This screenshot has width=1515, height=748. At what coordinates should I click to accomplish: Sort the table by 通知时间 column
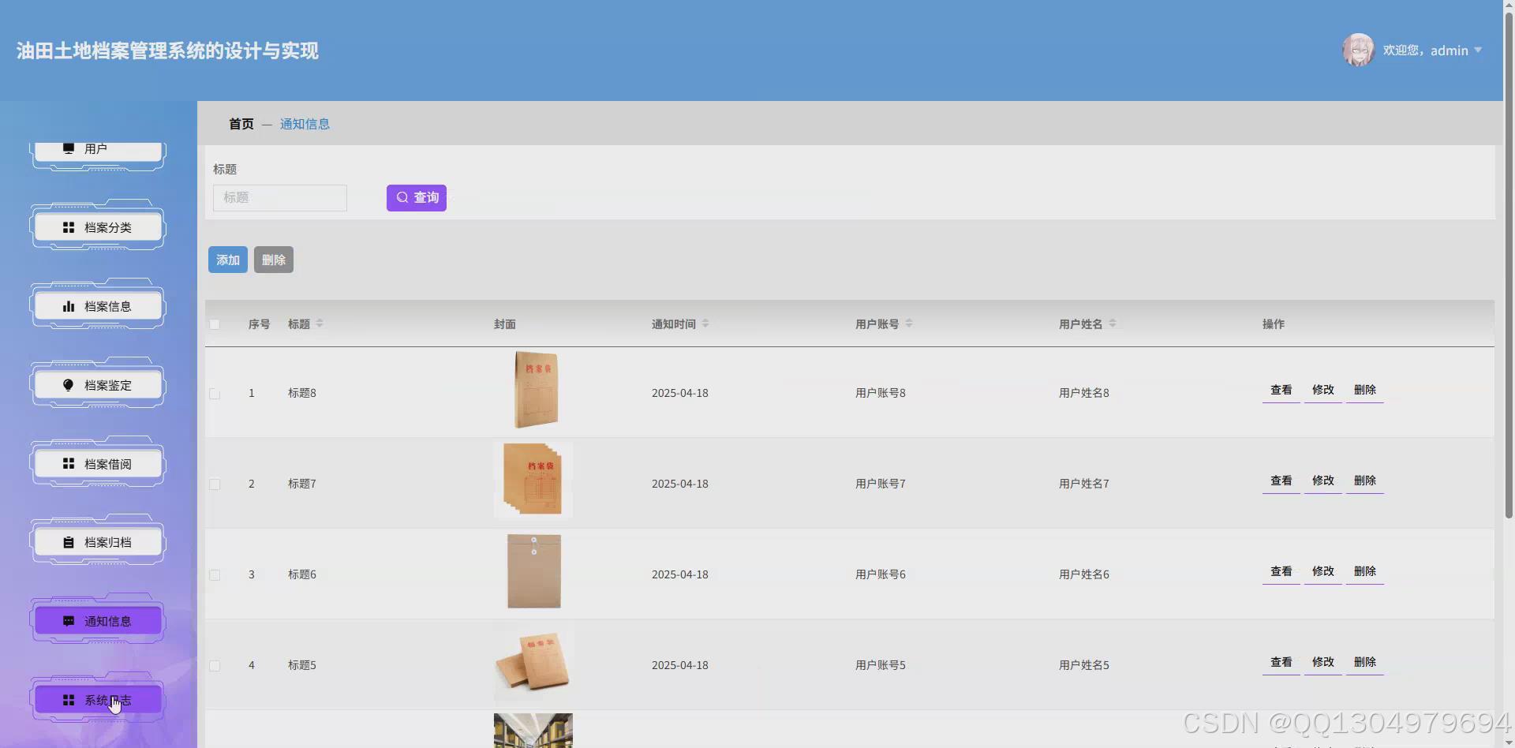point(705,324)
